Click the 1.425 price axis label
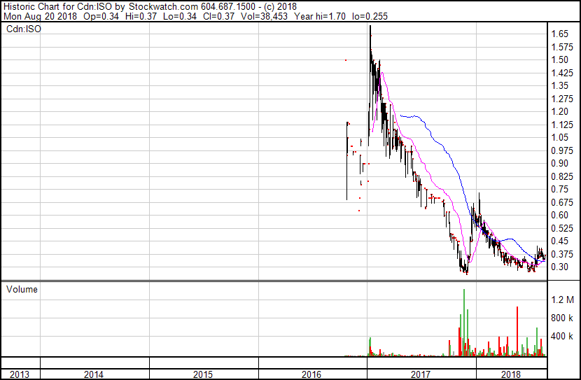 [562, 73]
